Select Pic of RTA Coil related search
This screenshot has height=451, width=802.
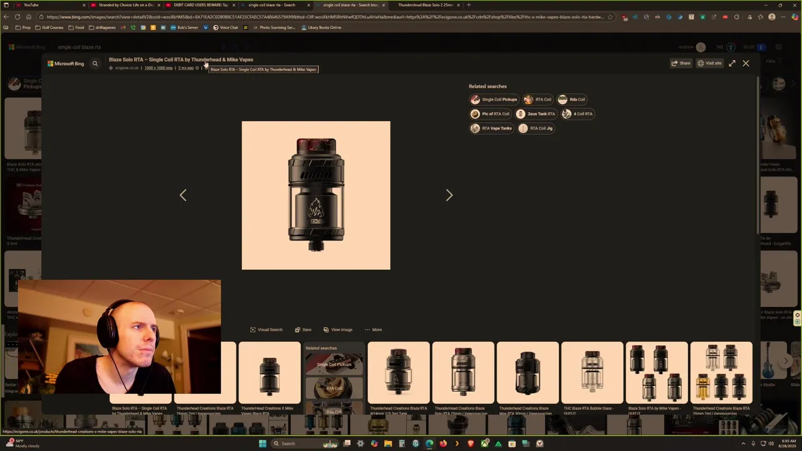coord(491,113)
